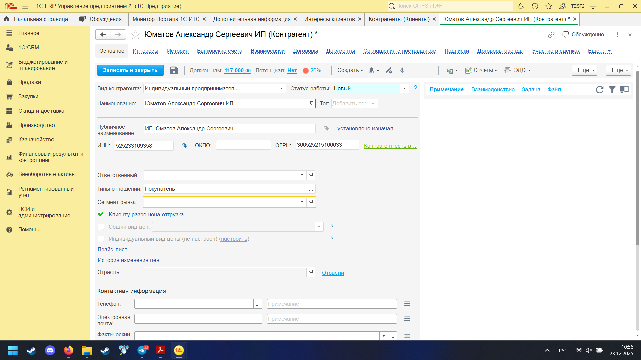Open the ЭДО dropdown menu
This screenshot has height=360, width=641.
pos(518,70)
